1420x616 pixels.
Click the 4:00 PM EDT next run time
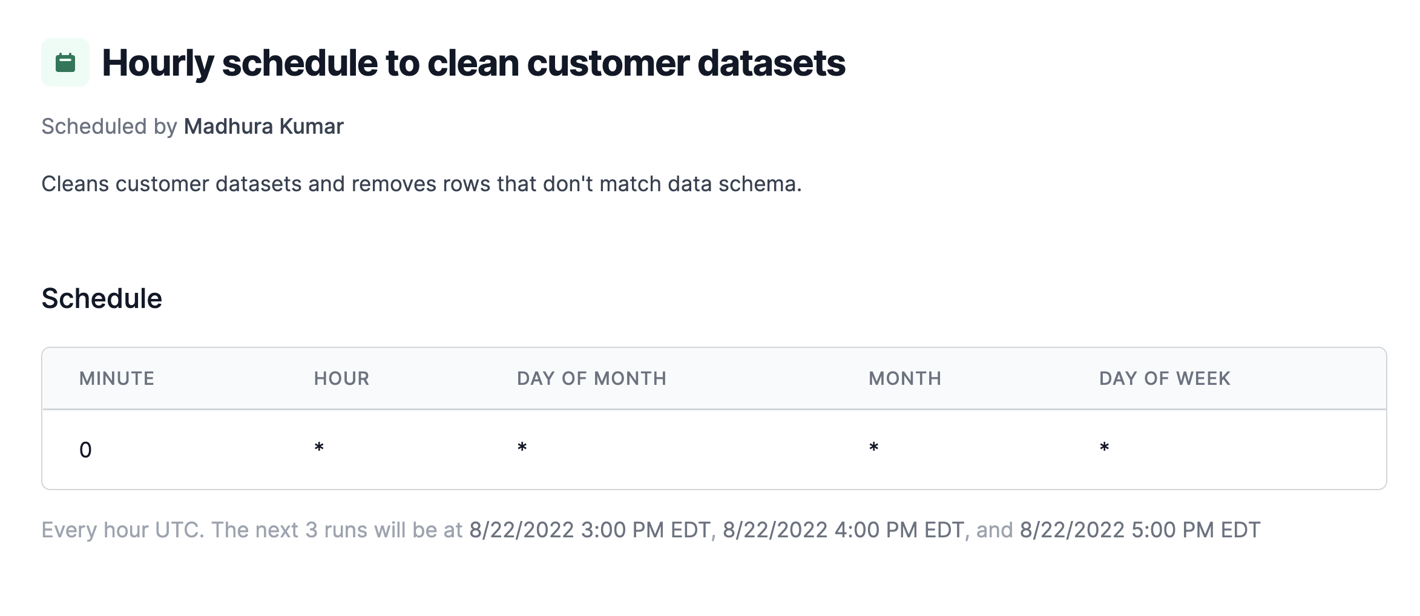[x=843, y=530]
